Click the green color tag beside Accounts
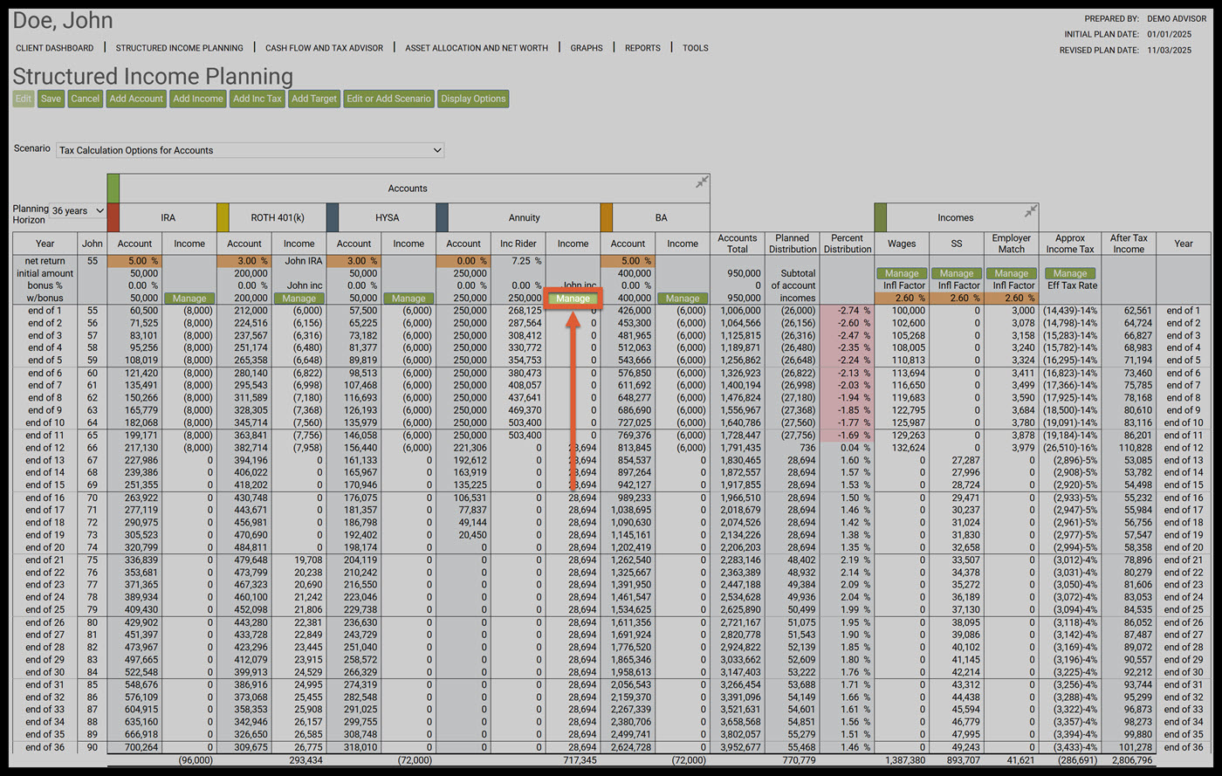This screenshot has width=1222, height=776. (113, 188)
